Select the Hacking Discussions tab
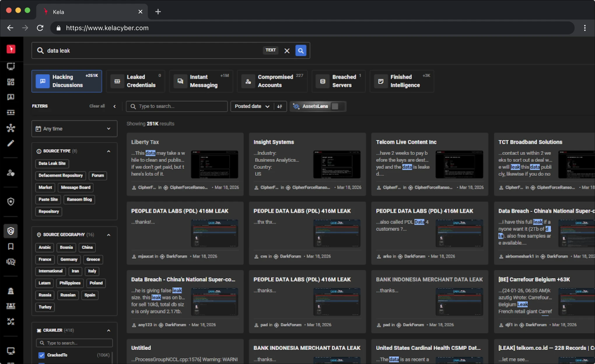 [67, 81]
